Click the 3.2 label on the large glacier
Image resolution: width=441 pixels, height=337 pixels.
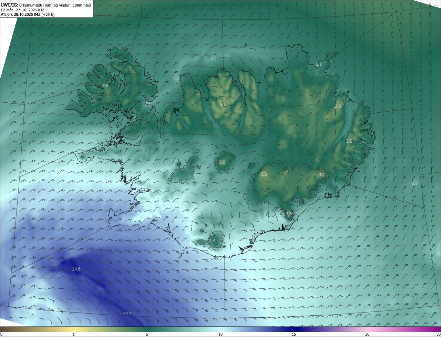click(264, 174)
